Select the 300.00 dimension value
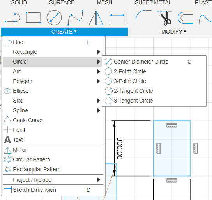 [x=120, y=149]
